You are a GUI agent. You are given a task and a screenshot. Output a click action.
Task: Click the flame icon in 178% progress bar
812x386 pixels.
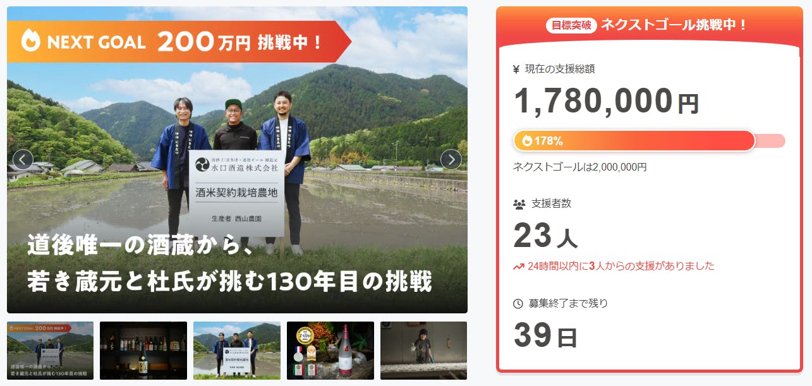click(x=526, y=141)
